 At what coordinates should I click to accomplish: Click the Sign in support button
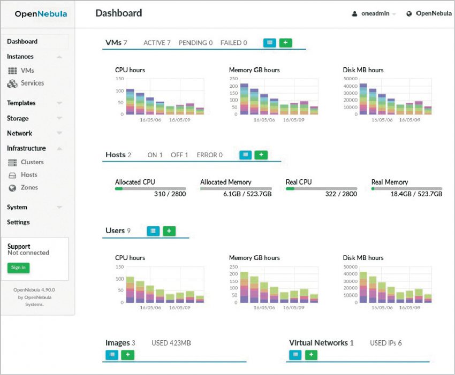18,267
